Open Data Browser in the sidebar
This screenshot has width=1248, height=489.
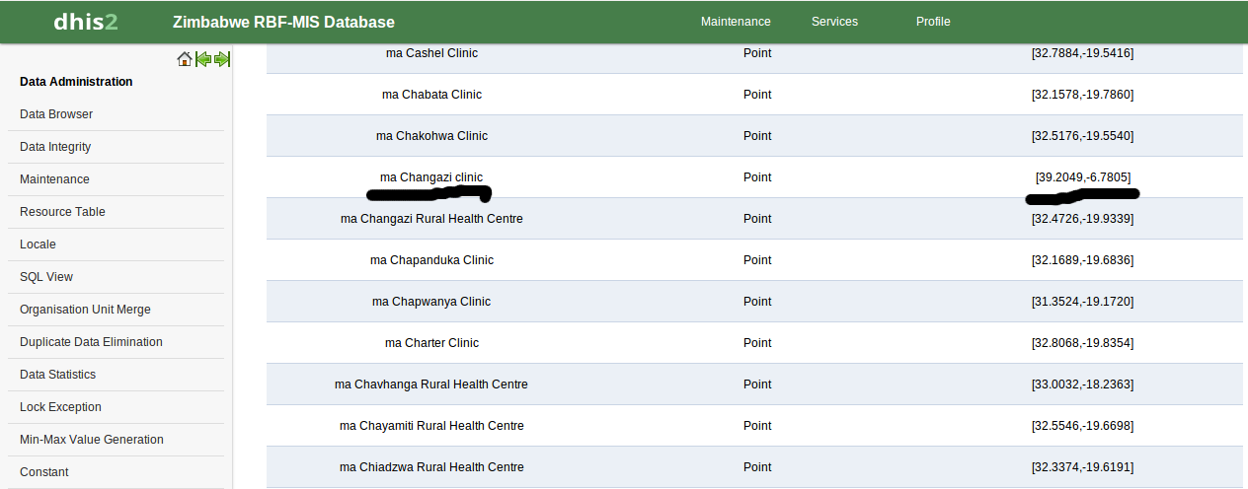(x=56, y=114)
